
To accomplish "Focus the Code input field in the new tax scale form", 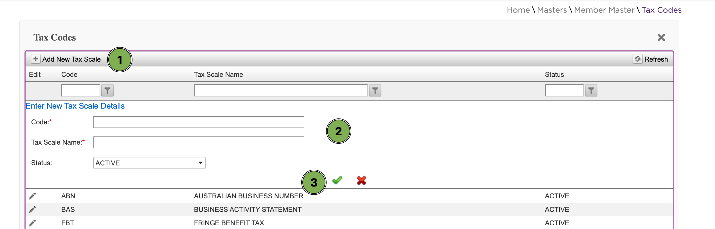I will pyautogui.click(x=199, y=122).
